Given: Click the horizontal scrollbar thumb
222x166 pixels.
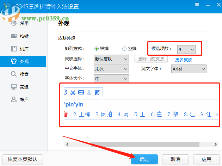Looking at the screenshot, I should (145, 145).
